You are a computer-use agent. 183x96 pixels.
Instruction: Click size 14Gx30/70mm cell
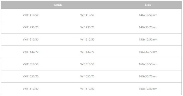click(148, 27)
